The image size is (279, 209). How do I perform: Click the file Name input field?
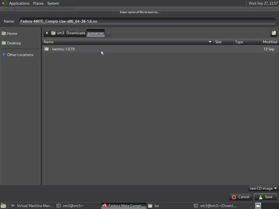tap(147, 21)
